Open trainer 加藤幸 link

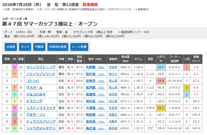(113, 121)
